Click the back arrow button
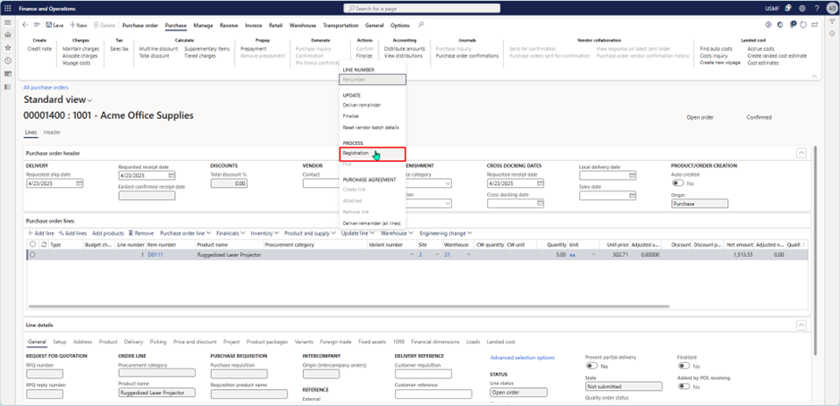This screenshot has width=840, height=406. (x=25, y=25)
